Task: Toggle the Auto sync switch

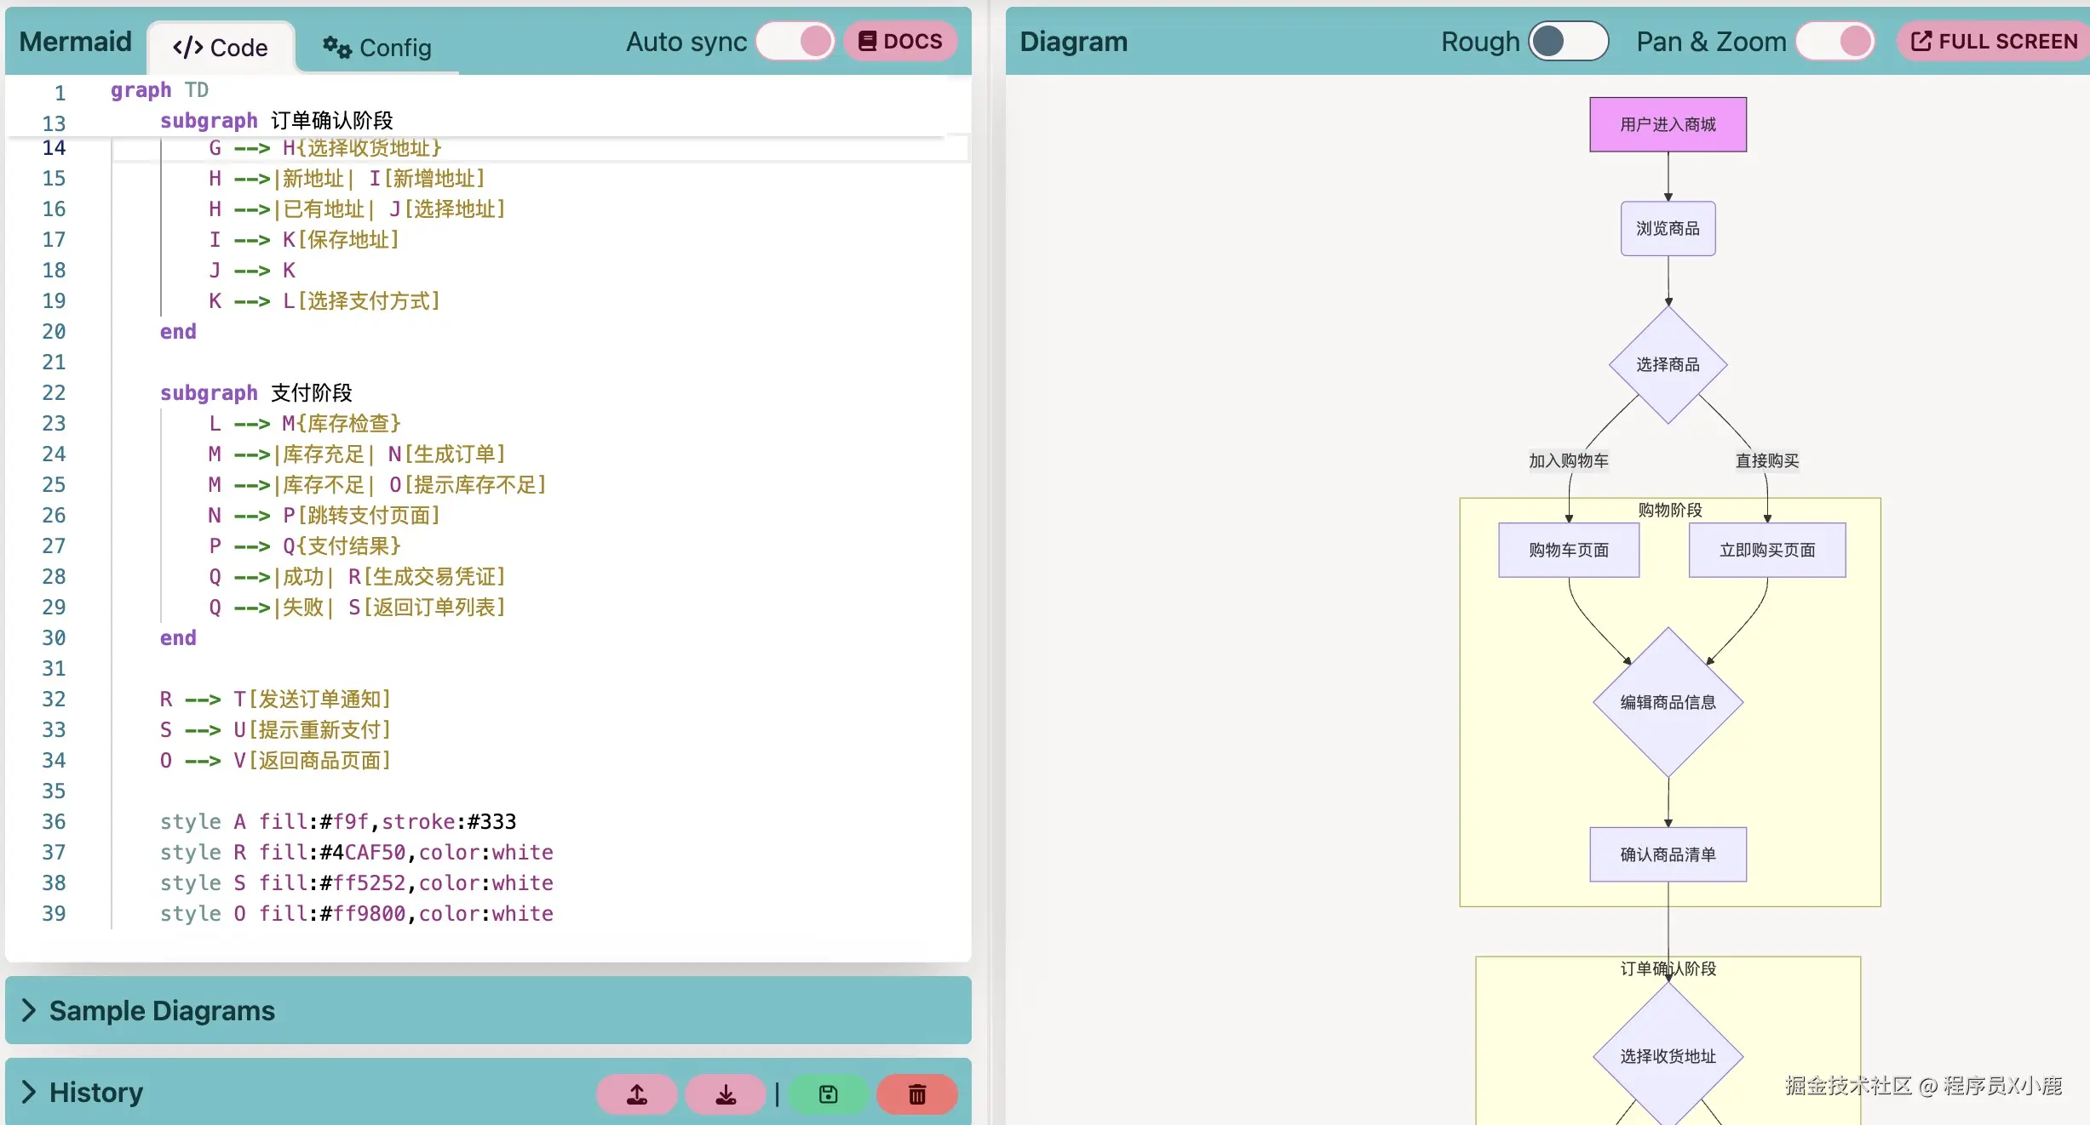Action: coord(795,41)
